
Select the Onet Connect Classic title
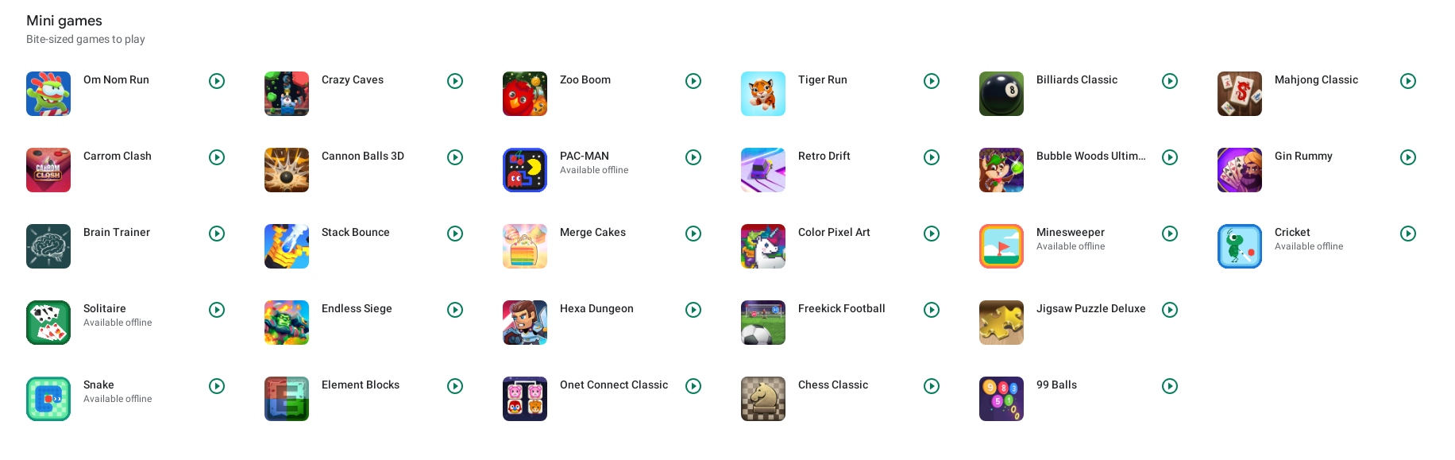click(614, 385)
